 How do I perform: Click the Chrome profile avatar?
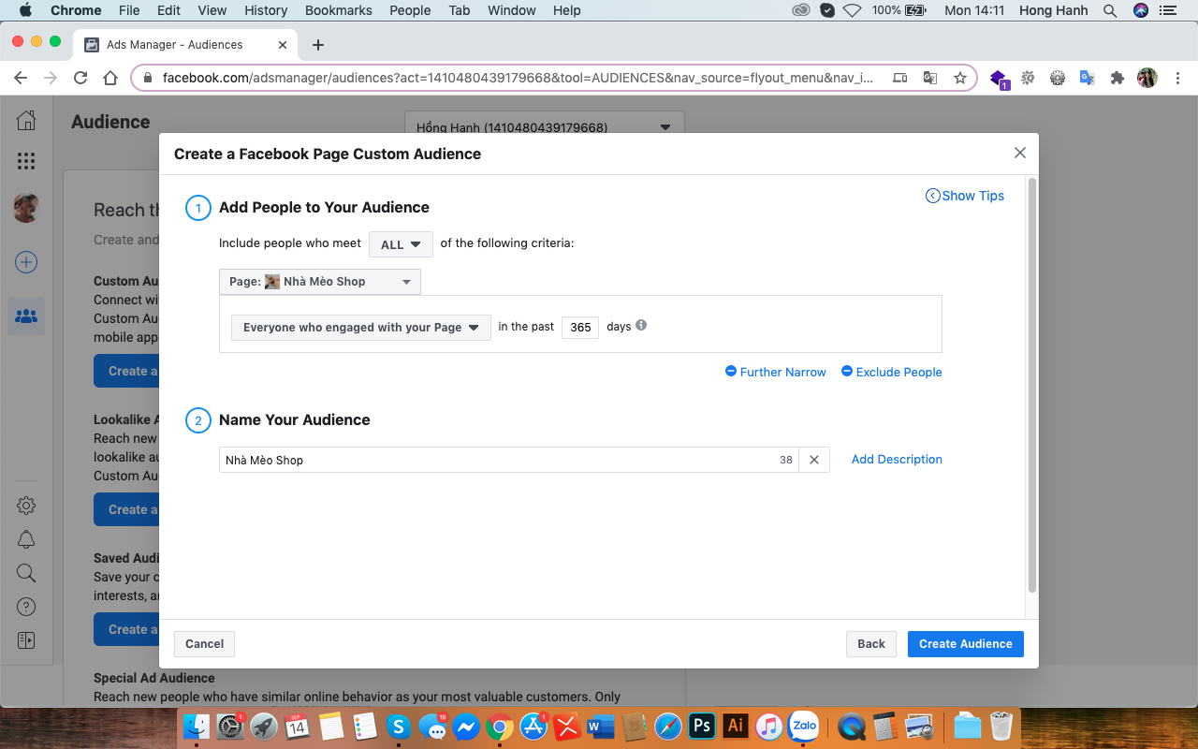tap(1147, 78)
